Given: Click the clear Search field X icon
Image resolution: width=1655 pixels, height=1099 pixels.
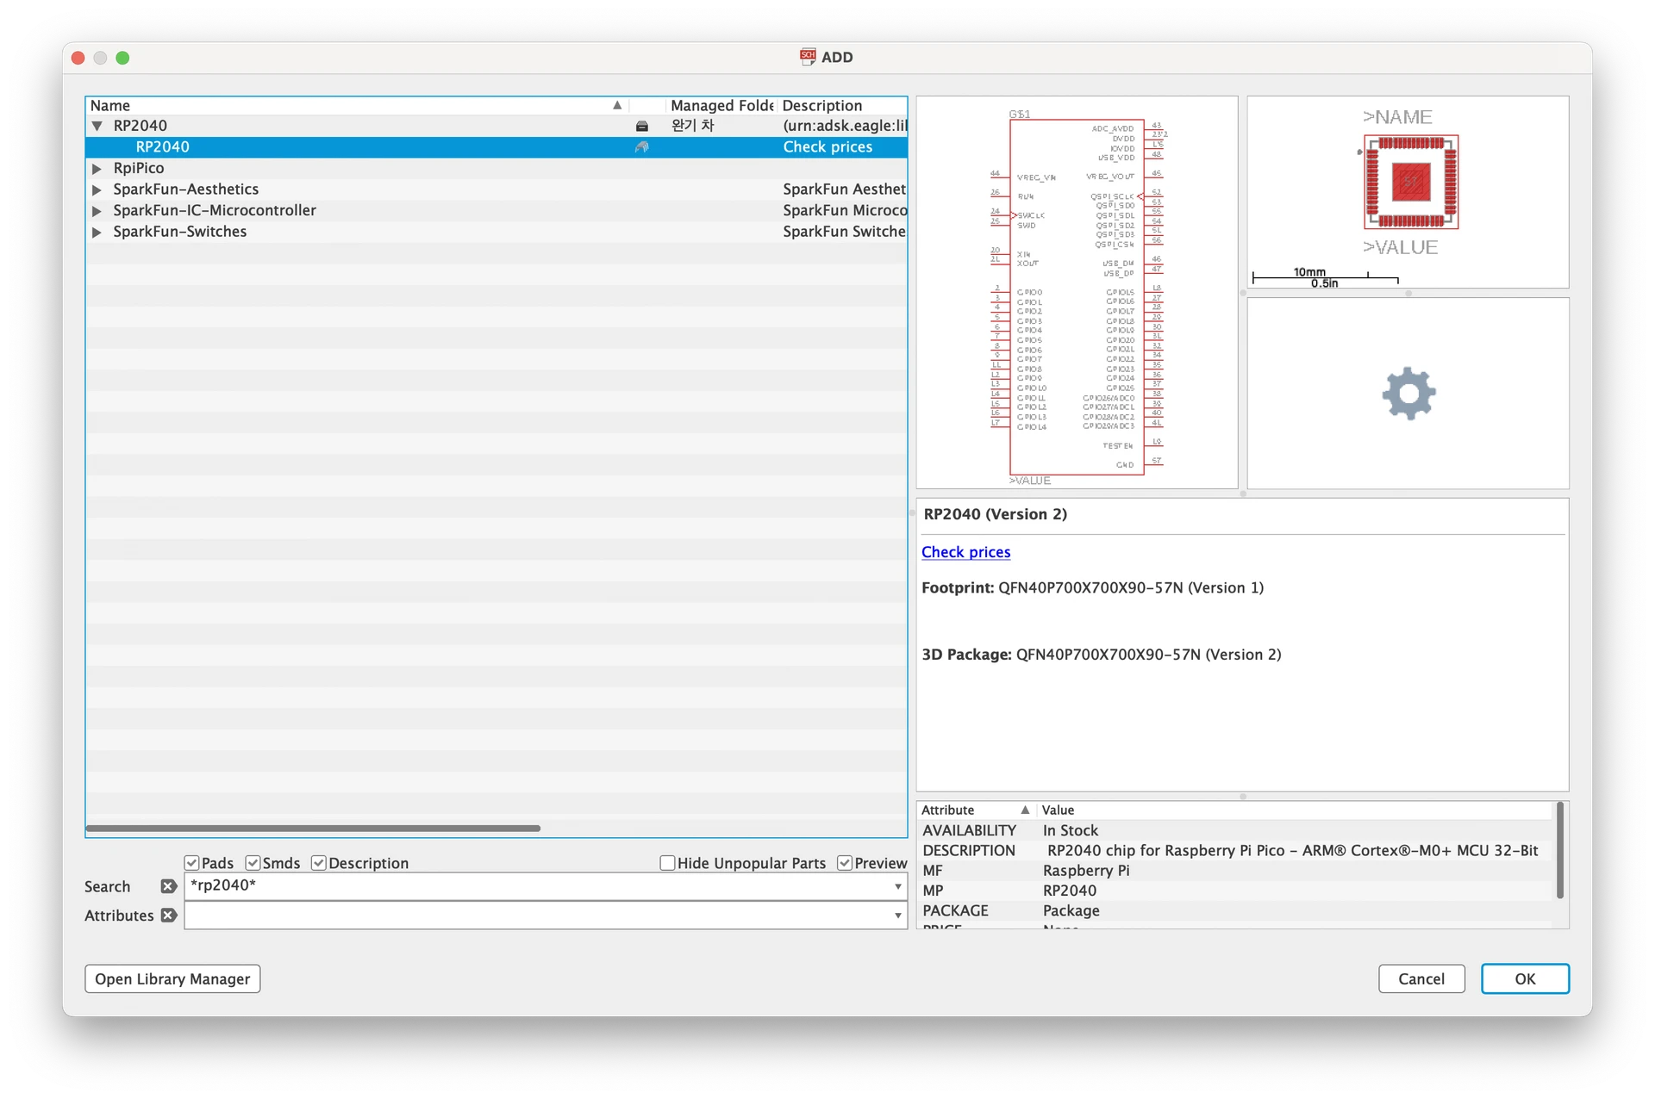Looking at the screenshot, I should coord(169,886).
